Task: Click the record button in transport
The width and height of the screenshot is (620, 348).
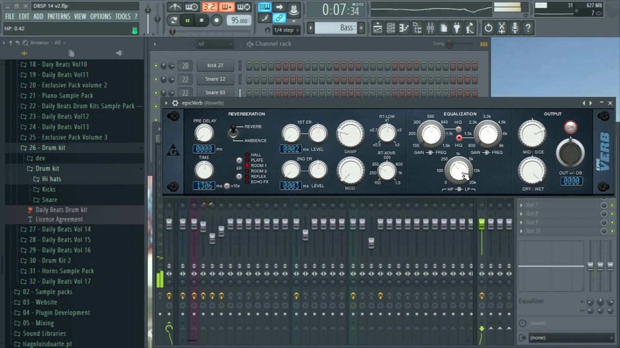Action: [217, 20]
